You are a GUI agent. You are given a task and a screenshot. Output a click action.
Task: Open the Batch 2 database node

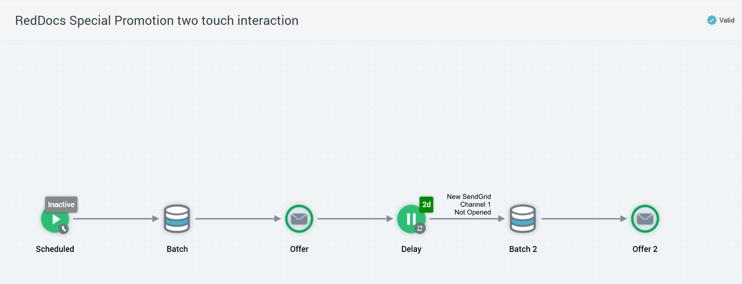pyautogui.click(x=523, y=218)
